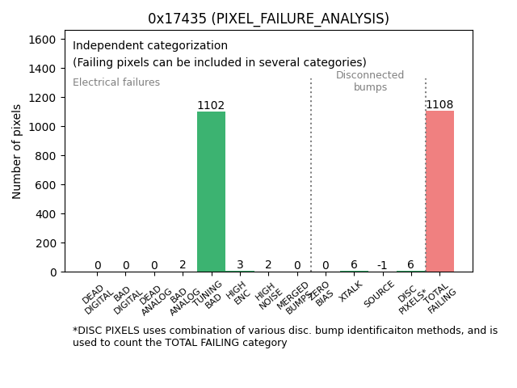Viewport: 517px width, 388px height.
Task: Click the 'Independent categorization' text
Action: (x=150, y=46)
